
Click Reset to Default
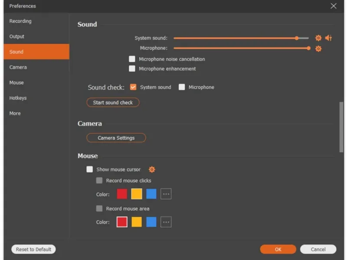pyautogui.click(x=33, y=250)
